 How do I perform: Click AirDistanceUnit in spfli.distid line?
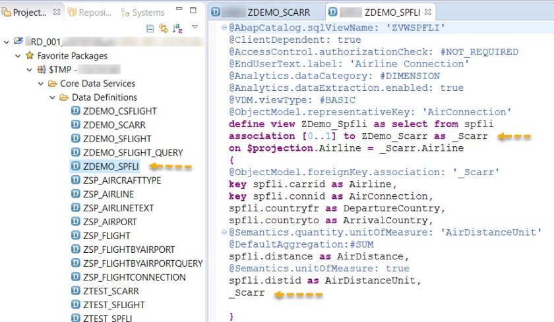(x=370, y=281)
